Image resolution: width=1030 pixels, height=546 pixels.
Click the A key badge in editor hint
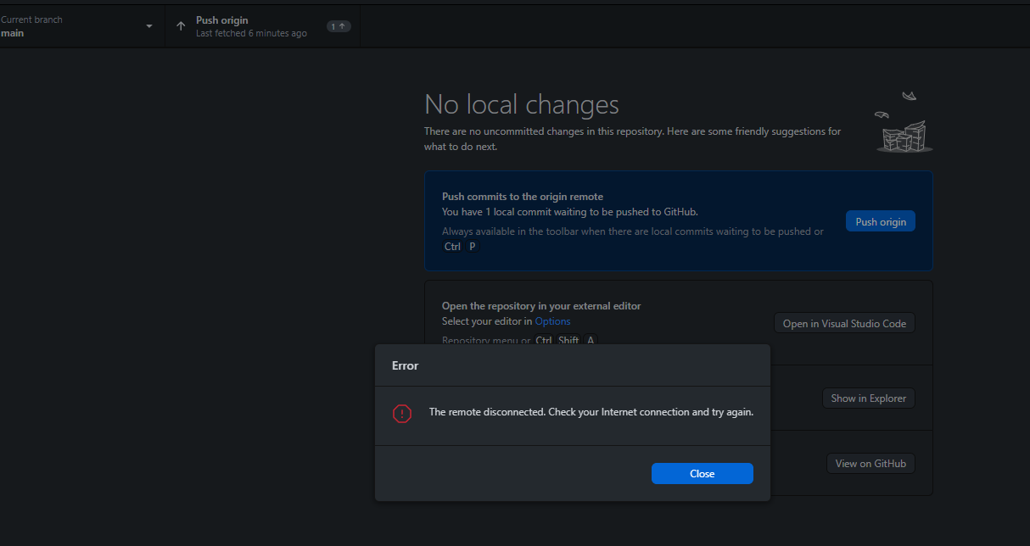pos(591,340)
